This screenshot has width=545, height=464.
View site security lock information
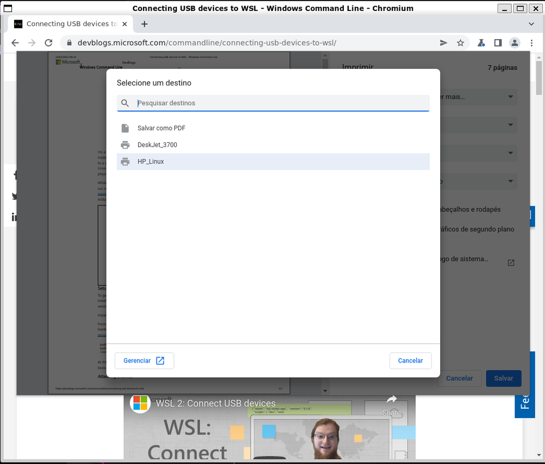pos(69,43)
